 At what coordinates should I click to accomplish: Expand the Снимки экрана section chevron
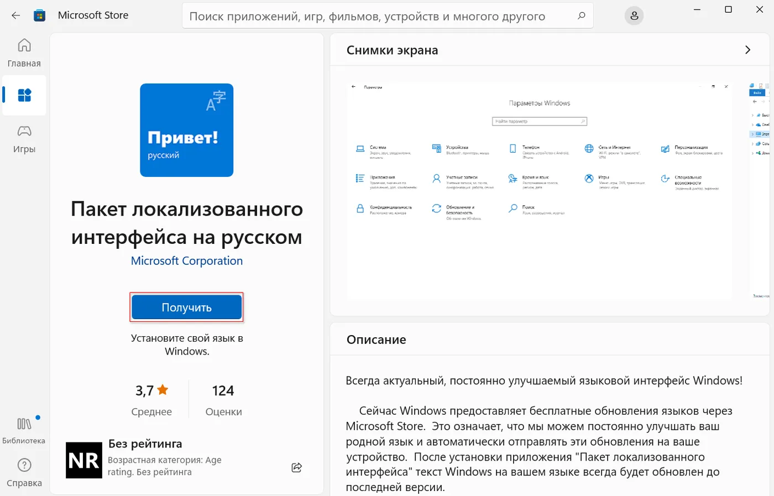pyautogui.click(x=747, y=50)
